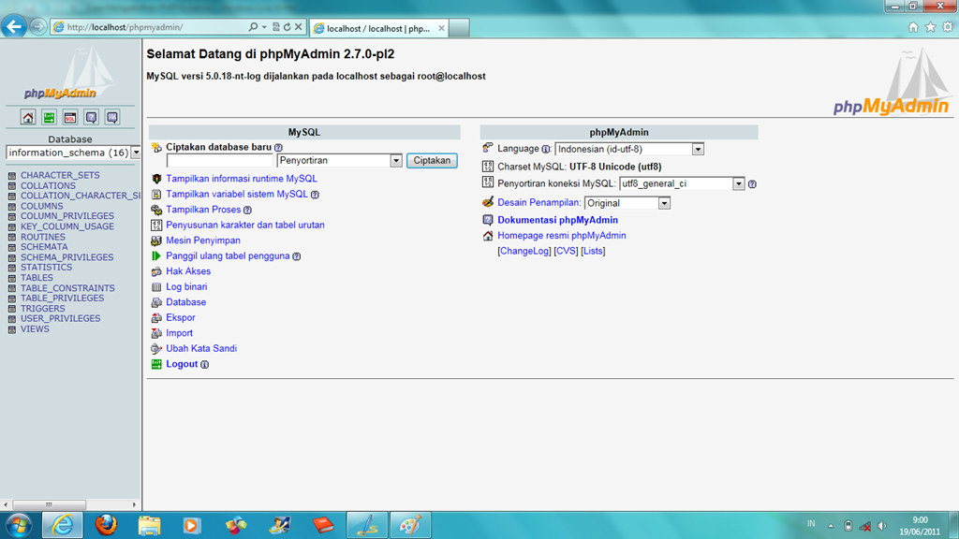
Task: Open the TRIGGERS table in sidebar
Action: (43, 309)
